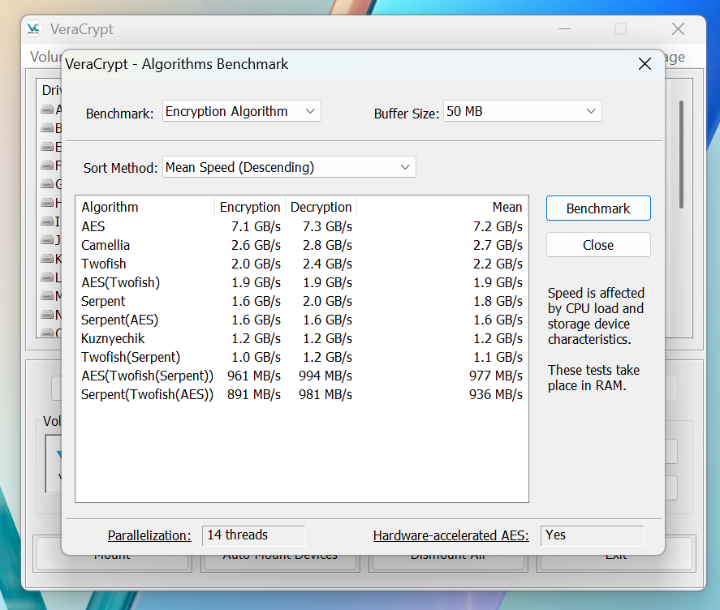Click the Dismount All button
Viewport: 720px width, 610px height.
tap(448, 554)
